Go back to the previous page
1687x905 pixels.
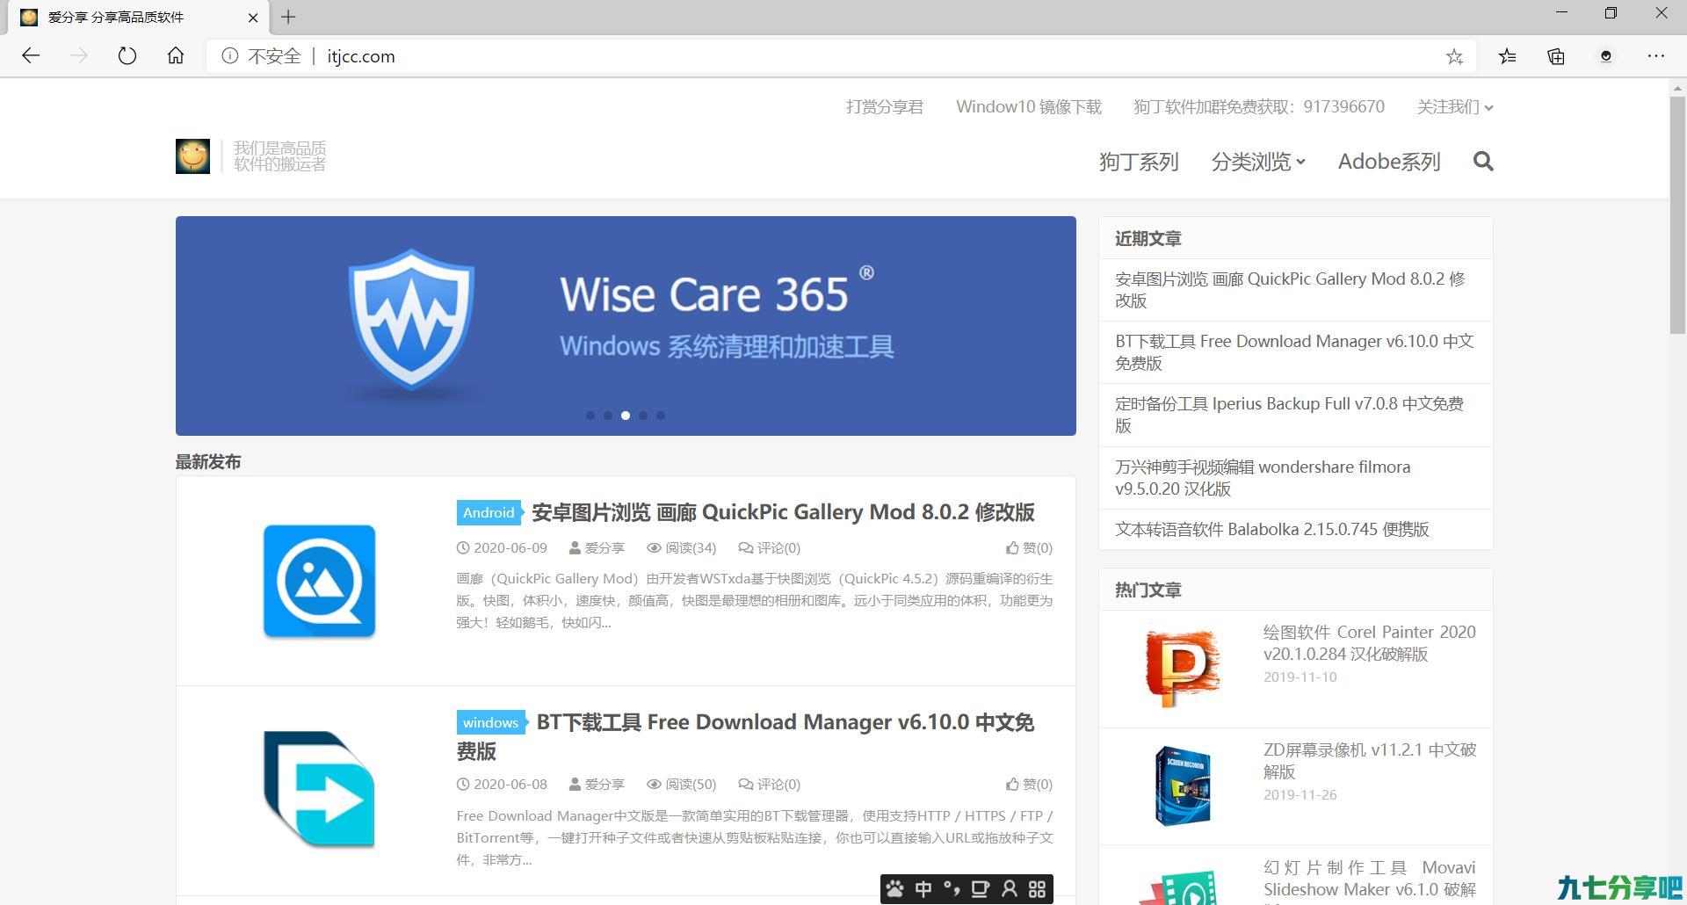point(31,56)
